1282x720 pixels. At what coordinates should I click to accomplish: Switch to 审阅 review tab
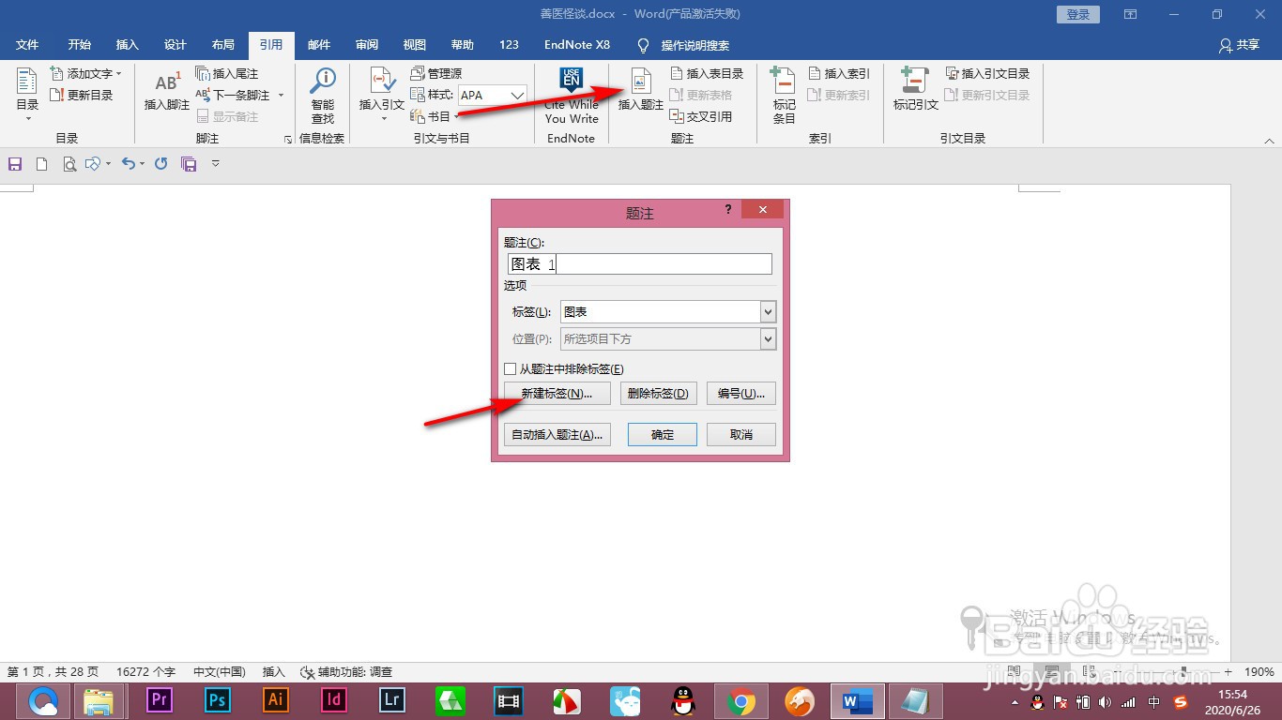click(x=367, y=45)
